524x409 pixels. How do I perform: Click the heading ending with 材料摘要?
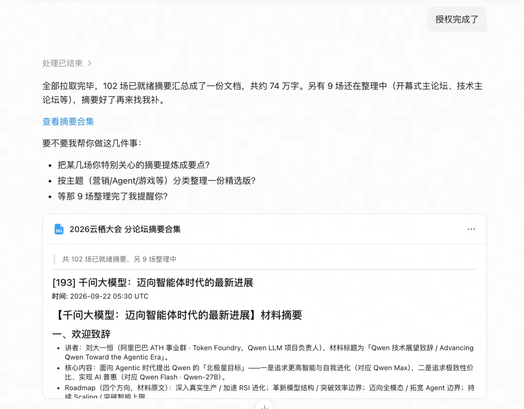click(178, 315)
